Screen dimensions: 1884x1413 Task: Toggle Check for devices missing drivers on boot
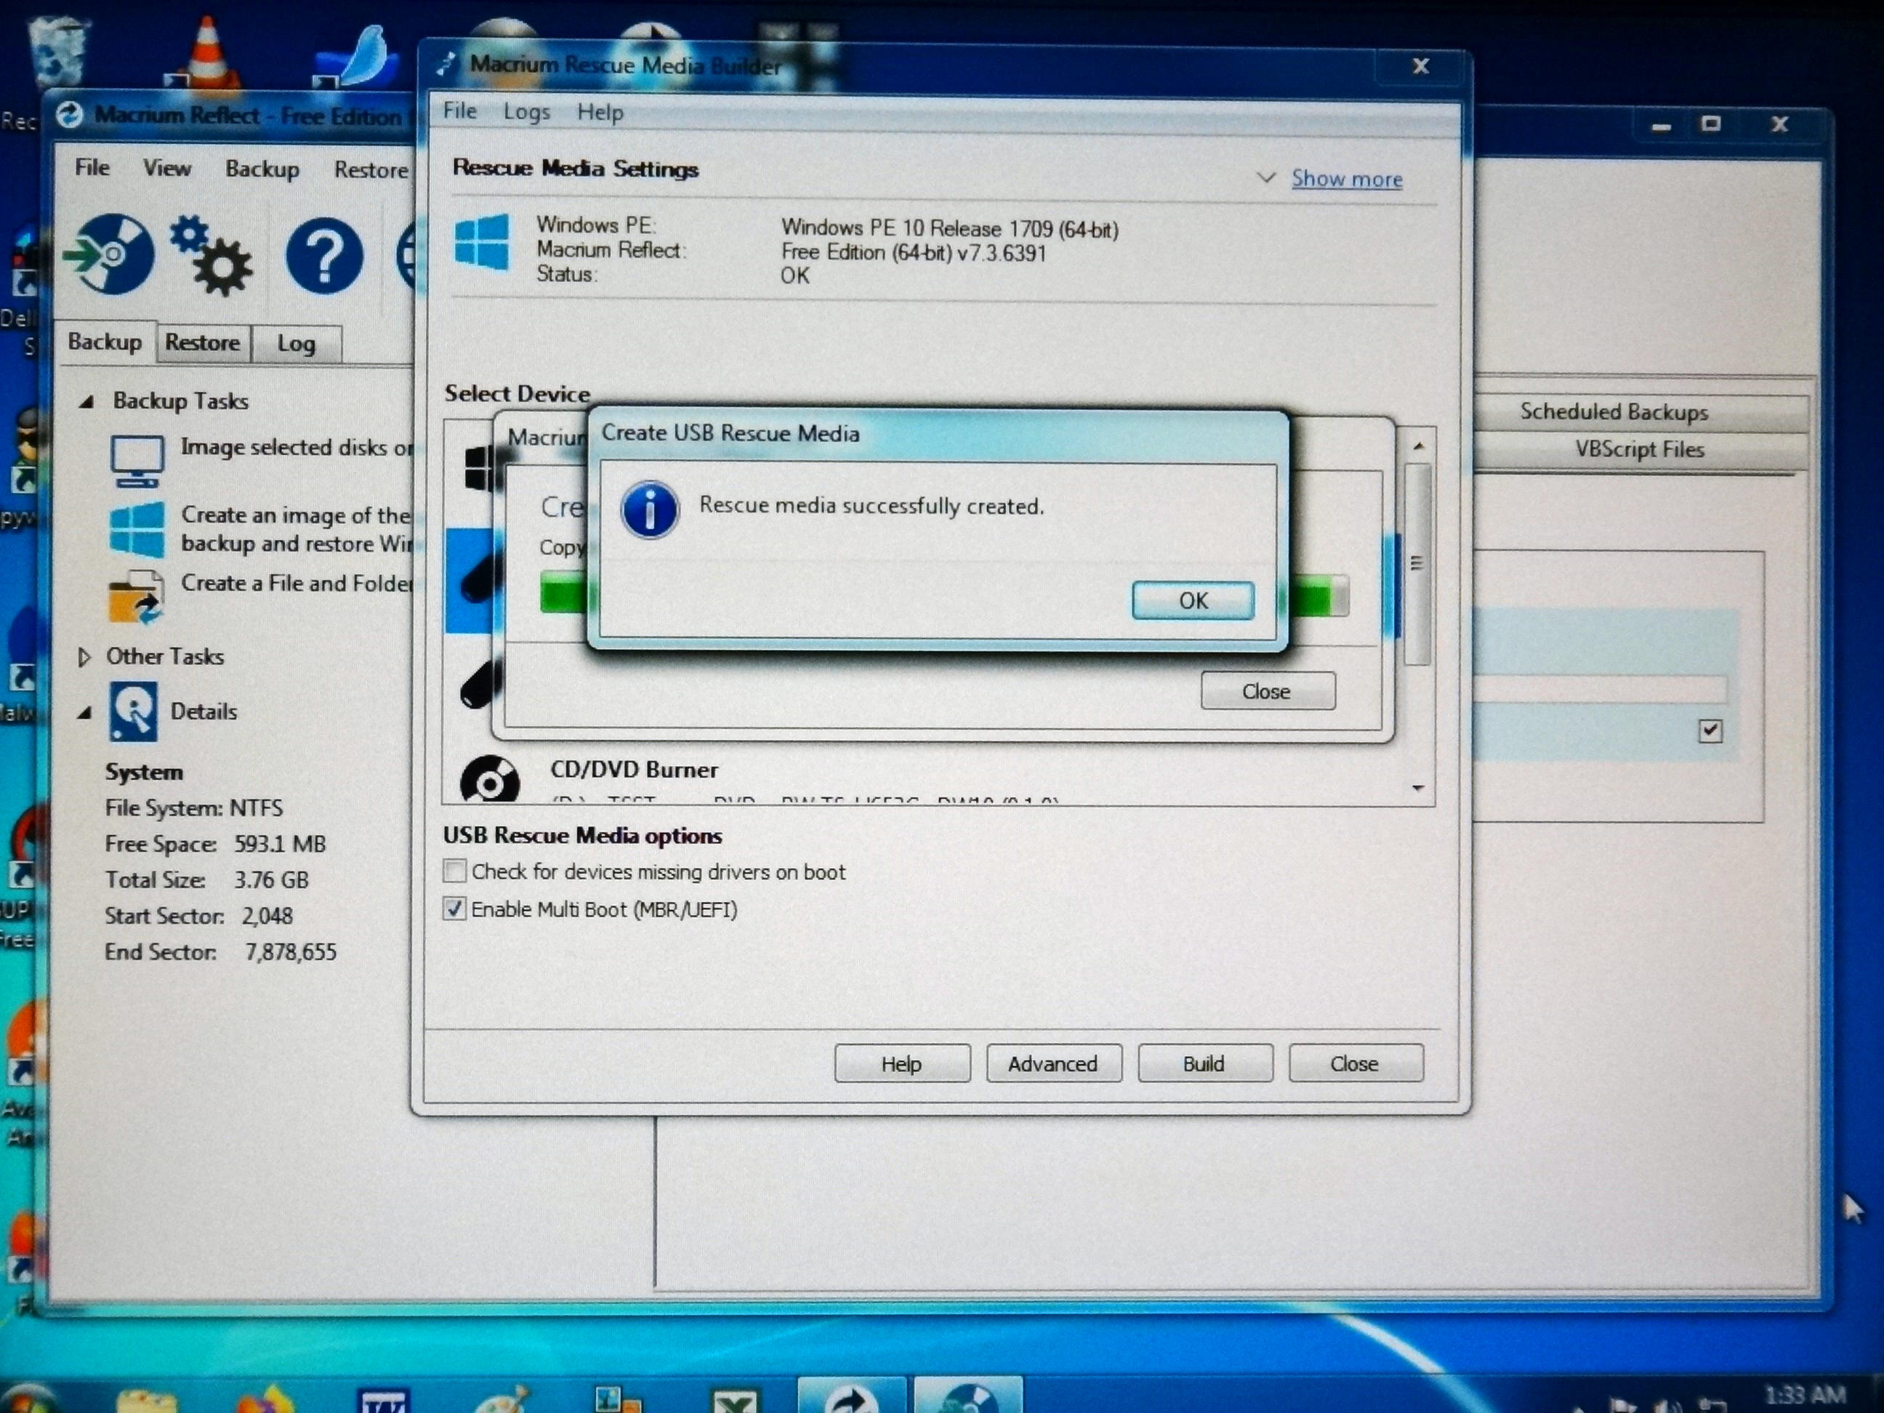click(x=455, y=871)
